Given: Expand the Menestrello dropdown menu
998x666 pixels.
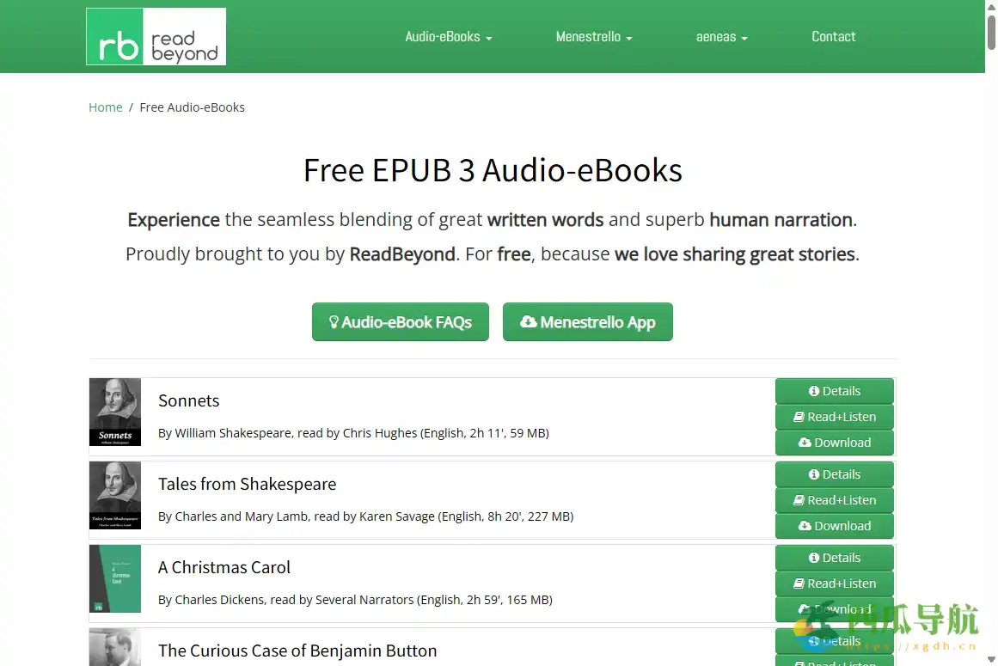Looking at the screenshot, I should tap(593, 37).
